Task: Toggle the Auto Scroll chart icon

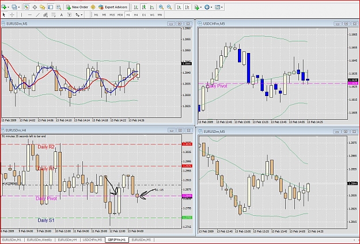Action: [179, 7]
